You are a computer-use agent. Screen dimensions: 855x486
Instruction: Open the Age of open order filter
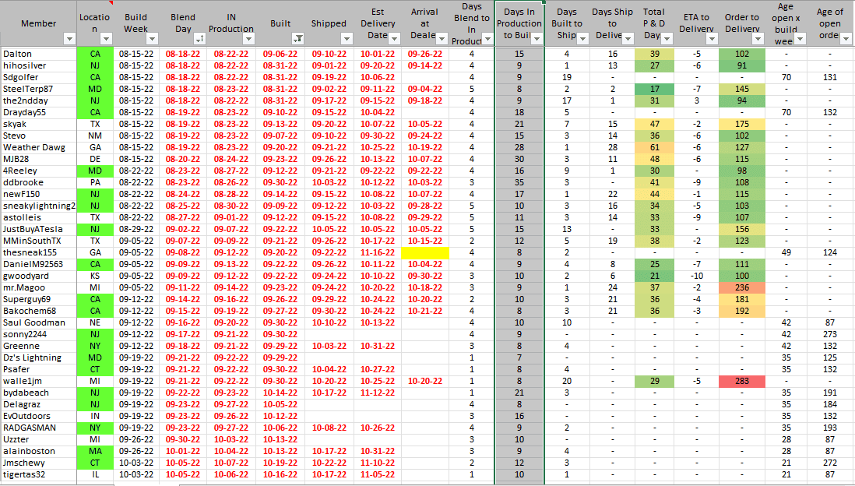pyautogui.click(x=845, y=39)
